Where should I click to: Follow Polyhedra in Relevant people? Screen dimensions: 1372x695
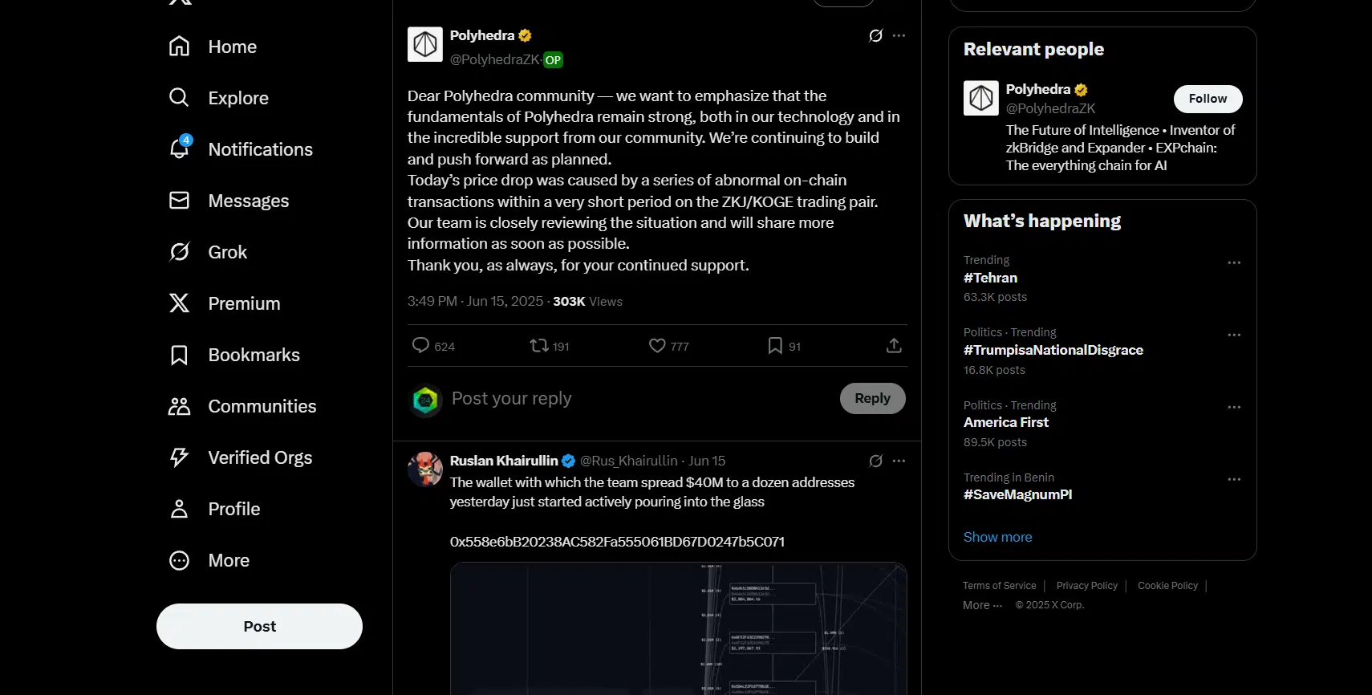(1208, 99)
